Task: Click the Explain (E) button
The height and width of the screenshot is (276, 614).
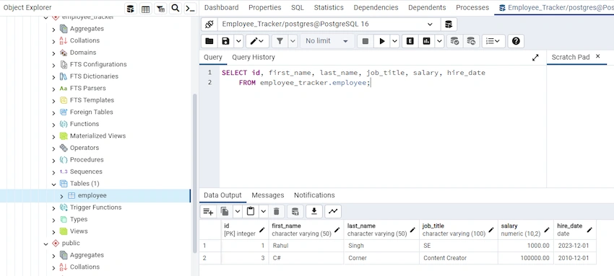Action: [x=410, y=41]
